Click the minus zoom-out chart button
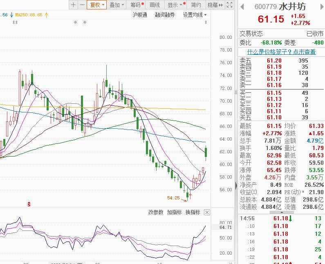The image size is (325, 264). coord(82,5)
